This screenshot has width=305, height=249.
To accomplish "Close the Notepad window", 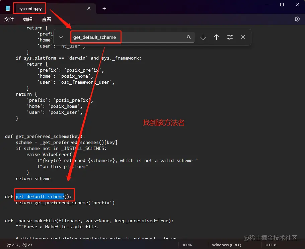I will pos(297,5).
